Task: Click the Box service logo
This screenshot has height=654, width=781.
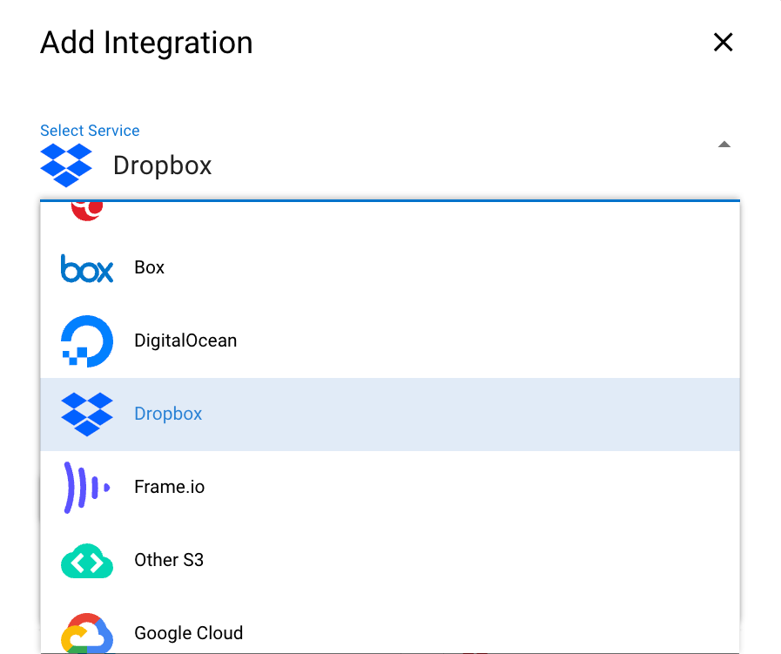Action: (85, 267)
